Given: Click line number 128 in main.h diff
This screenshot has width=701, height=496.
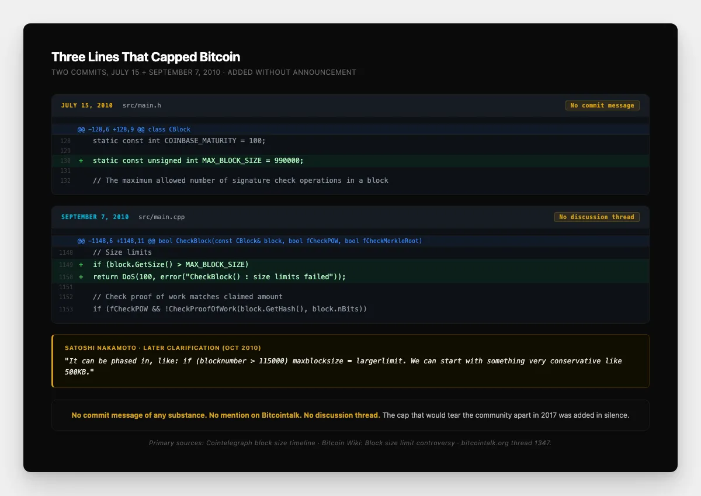Looking at the screenshot, I should click(x=65, y=141).
